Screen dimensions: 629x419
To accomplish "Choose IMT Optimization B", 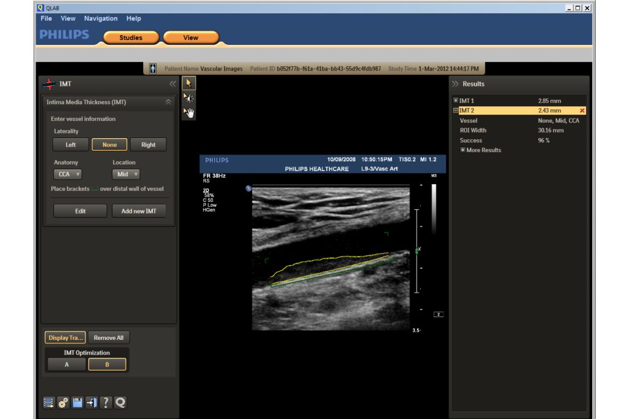I will coord(107,364).
